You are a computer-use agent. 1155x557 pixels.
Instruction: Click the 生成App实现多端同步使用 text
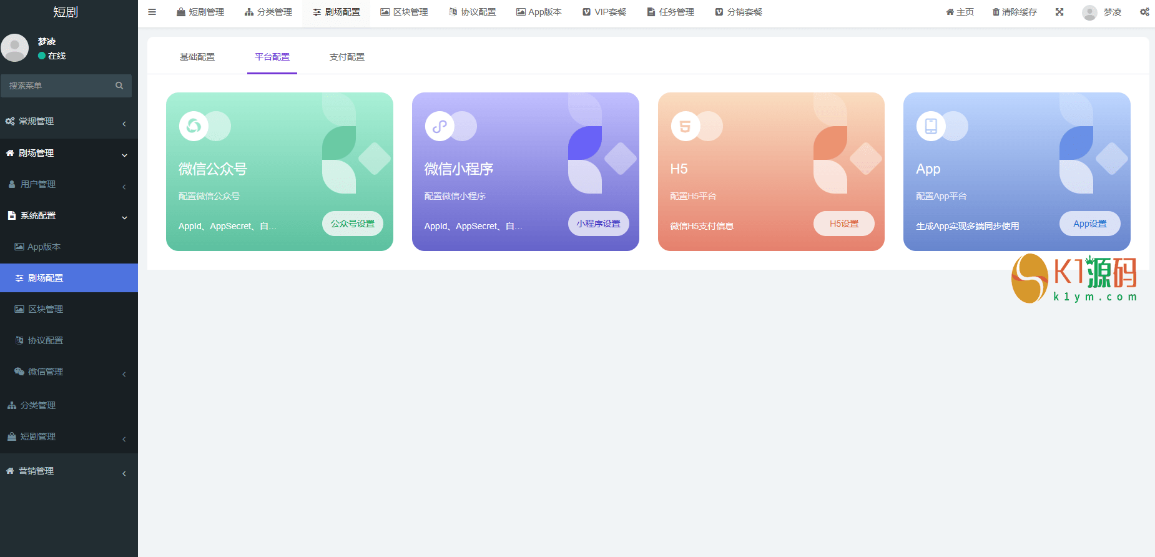point(968,226)
